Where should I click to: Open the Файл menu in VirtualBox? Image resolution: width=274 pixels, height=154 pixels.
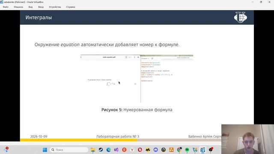click(x=6, y=7)
